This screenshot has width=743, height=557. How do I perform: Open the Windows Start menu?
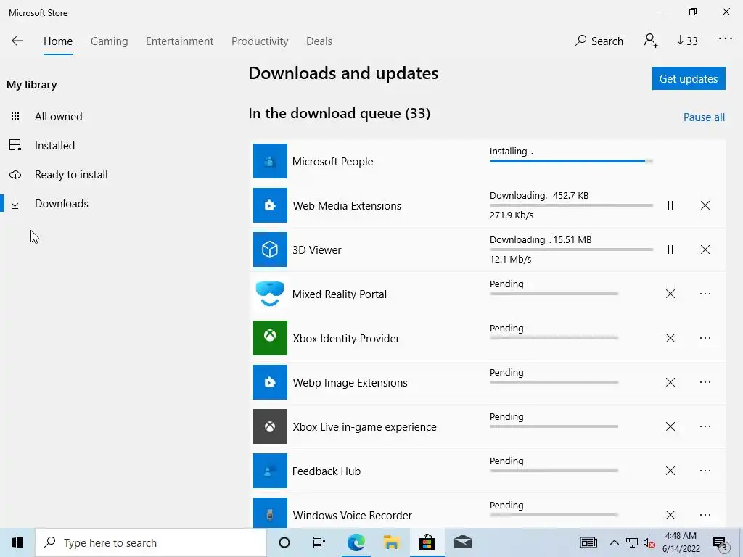click(x=17, y=542)
